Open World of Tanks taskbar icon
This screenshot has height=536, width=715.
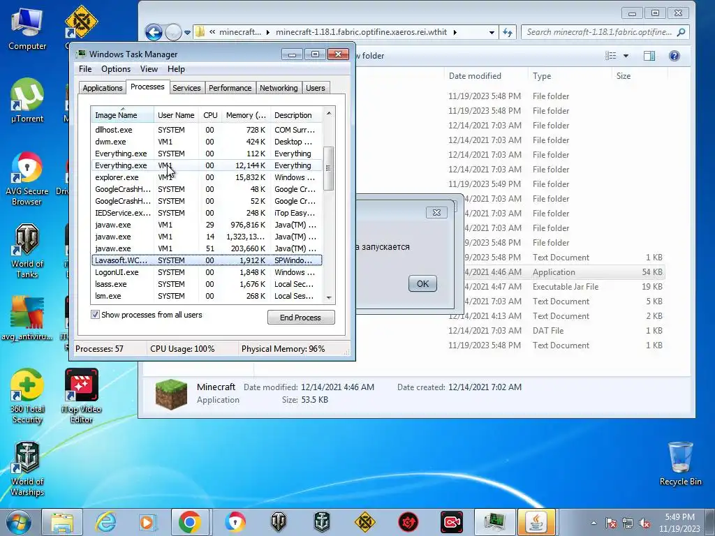point(278,522)
